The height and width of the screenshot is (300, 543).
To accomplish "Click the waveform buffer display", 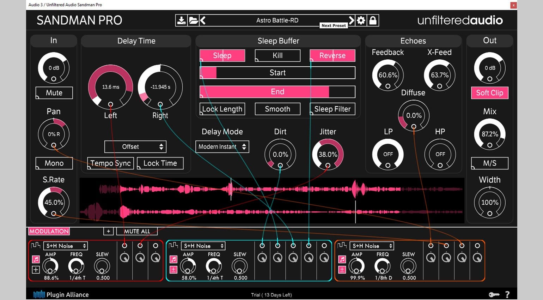I will [x=272, y=200].
